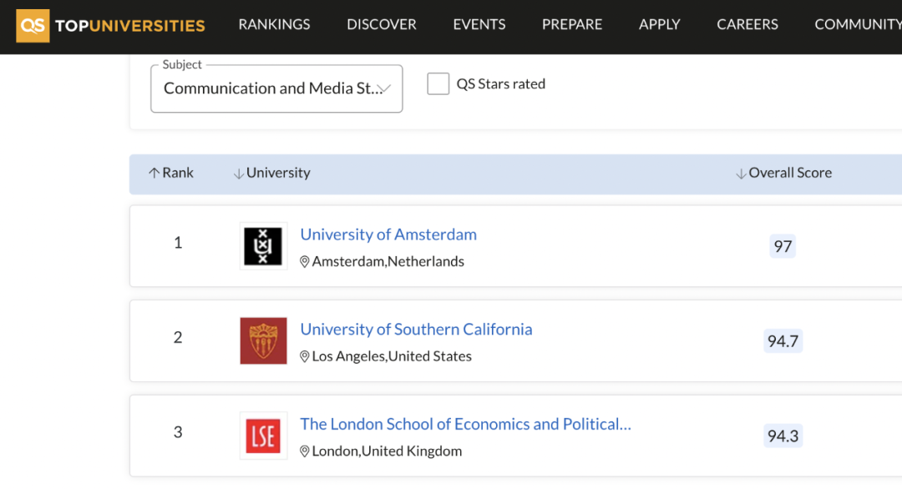Open the University of Amsterdam link

click(388, 234)
